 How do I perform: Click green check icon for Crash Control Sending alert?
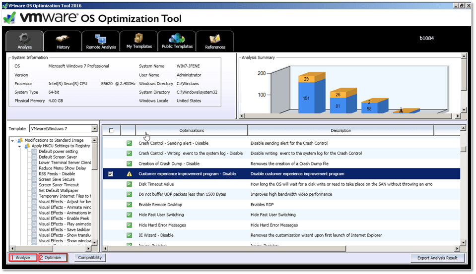pos(129,143)
